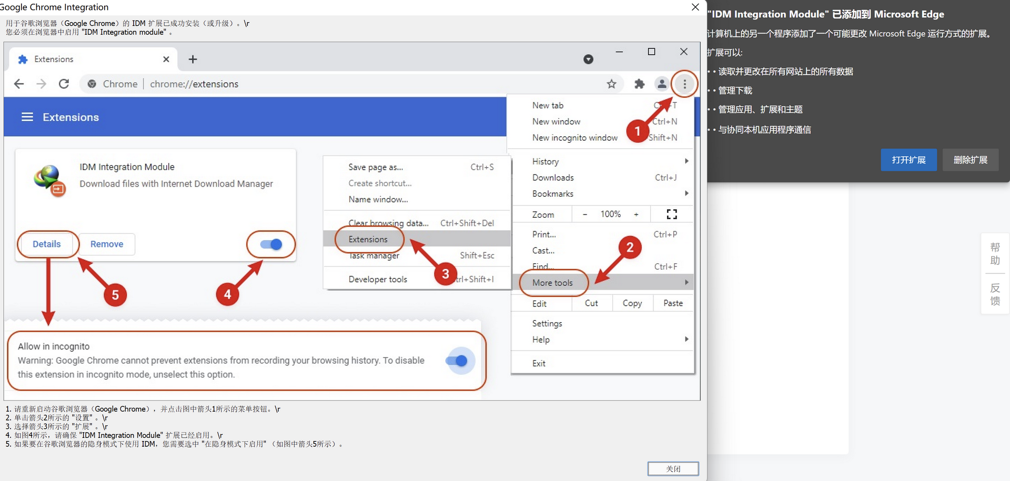Click the new tab plus icon
This screenshot has width=1010, height=481.
[x=193, y=59]
